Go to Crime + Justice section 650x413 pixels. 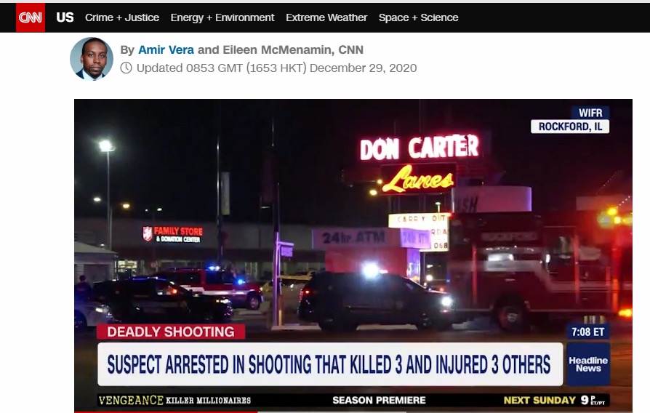[x=122, y=17]
